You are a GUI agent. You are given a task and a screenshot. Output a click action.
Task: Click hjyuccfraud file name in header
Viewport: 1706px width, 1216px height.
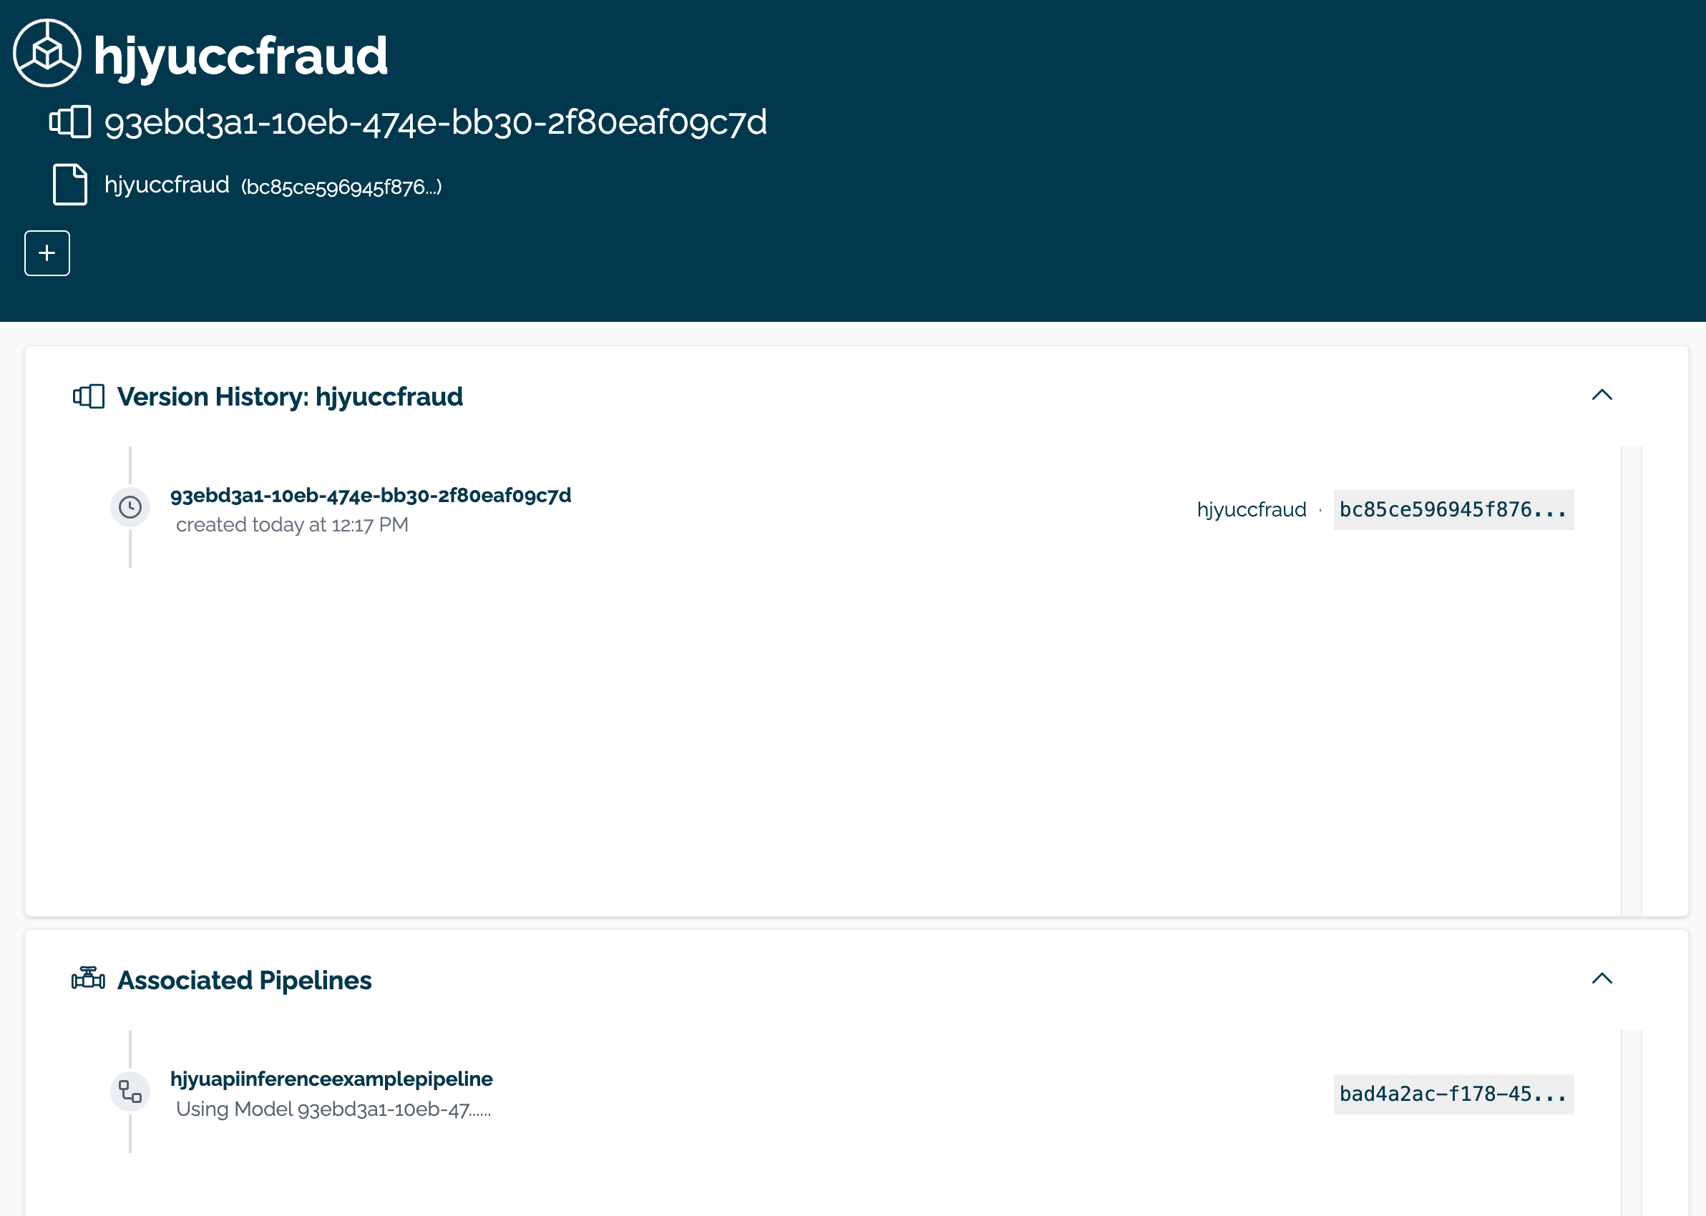tap(167, 185)
